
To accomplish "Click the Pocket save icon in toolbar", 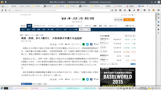I will pyautogui.click(x=120, y=10).
